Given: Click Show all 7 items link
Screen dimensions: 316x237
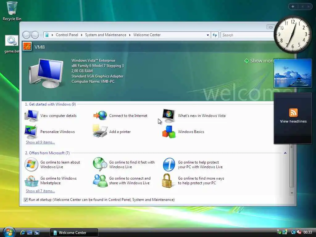Looking at the screenshot, I should coord(40,191).
